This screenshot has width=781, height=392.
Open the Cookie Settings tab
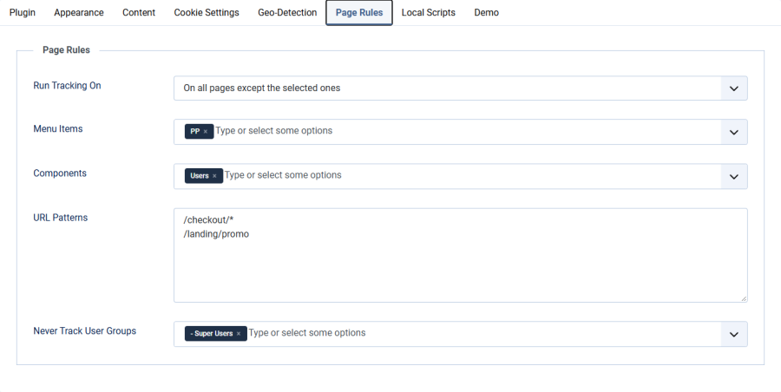click(x=207, y=12)
